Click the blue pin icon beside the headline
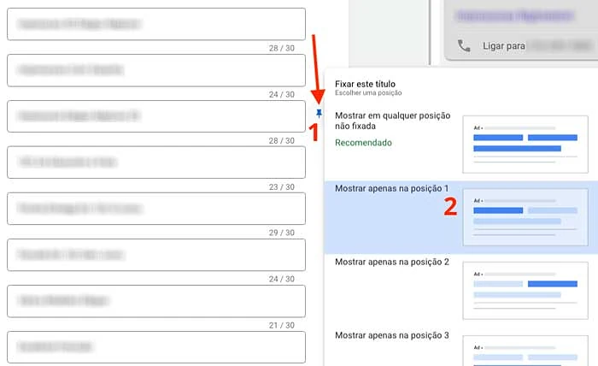 (319, 114)
